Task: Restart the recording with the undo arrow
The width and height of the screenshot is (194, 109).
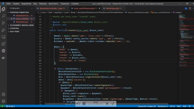Action: [78, 104]
